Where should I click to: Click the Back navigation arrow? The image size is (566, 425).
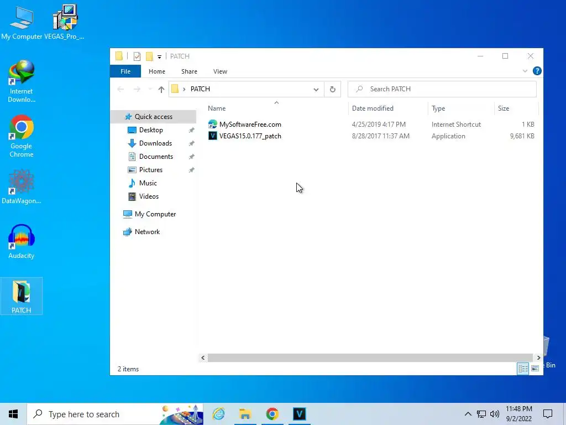click(120, 89)
